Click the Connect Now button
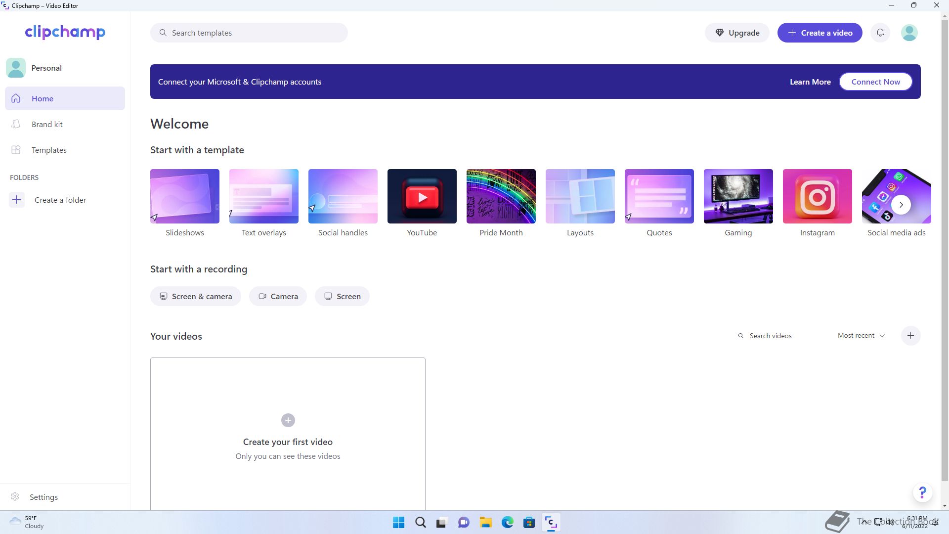 (x=875, y=82)
